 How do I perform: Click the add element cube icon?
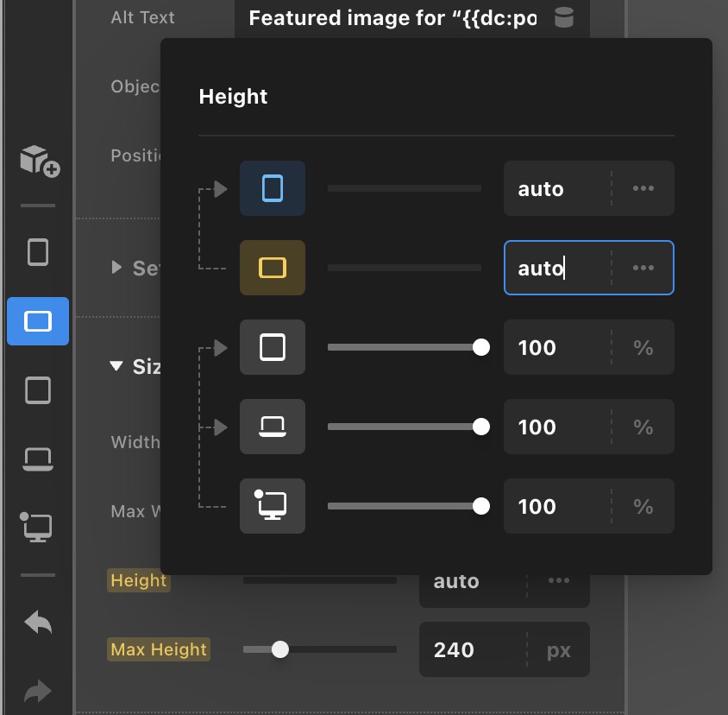[39, 161]
